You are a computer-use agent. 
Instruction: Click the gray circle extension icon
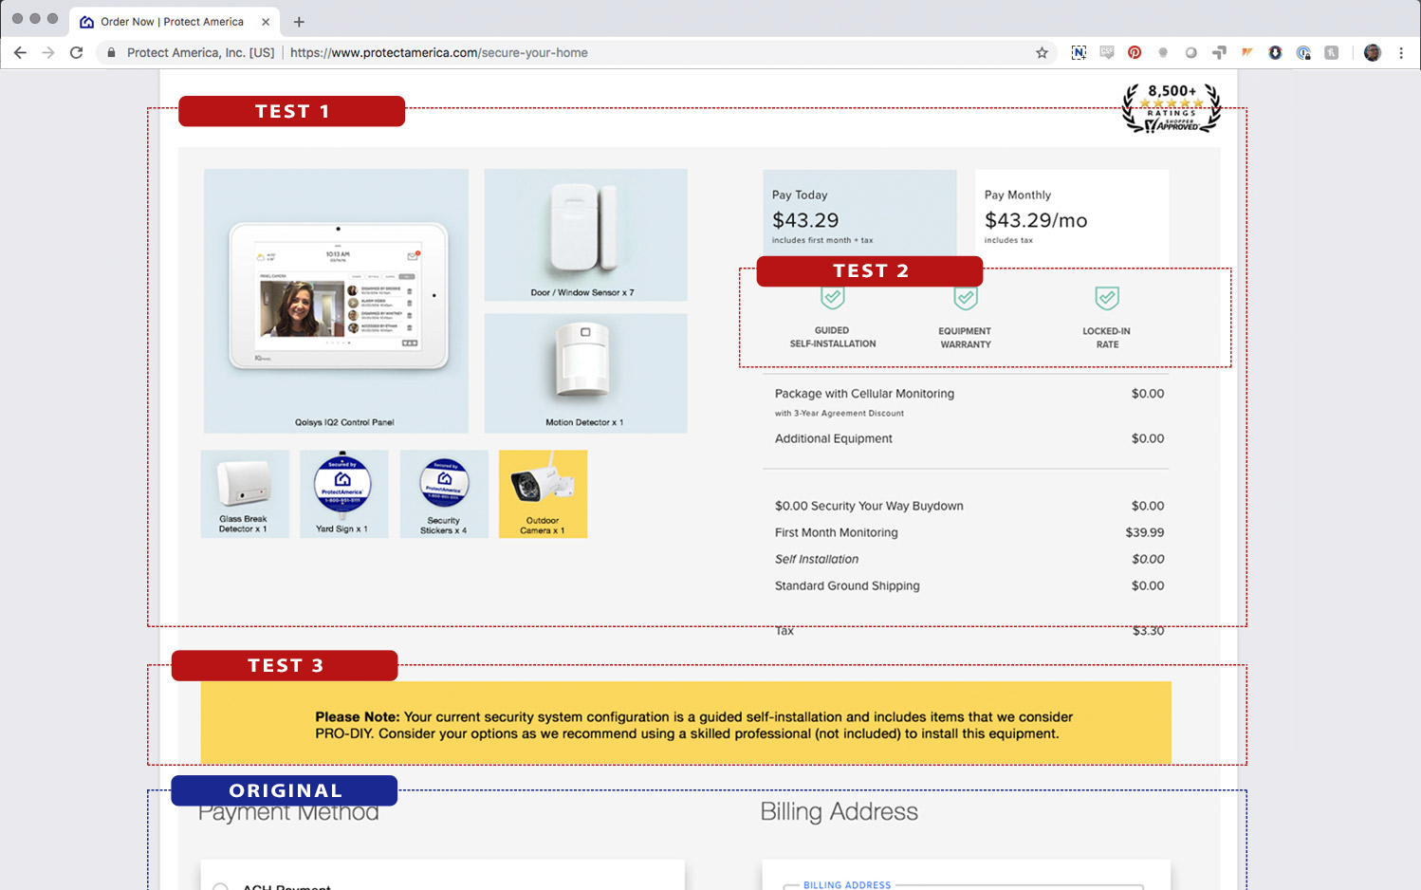(1190, 53)
